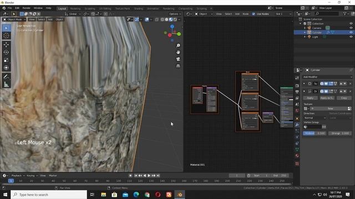Open the Modifier properties wrench tab

[x=297, y=124]
